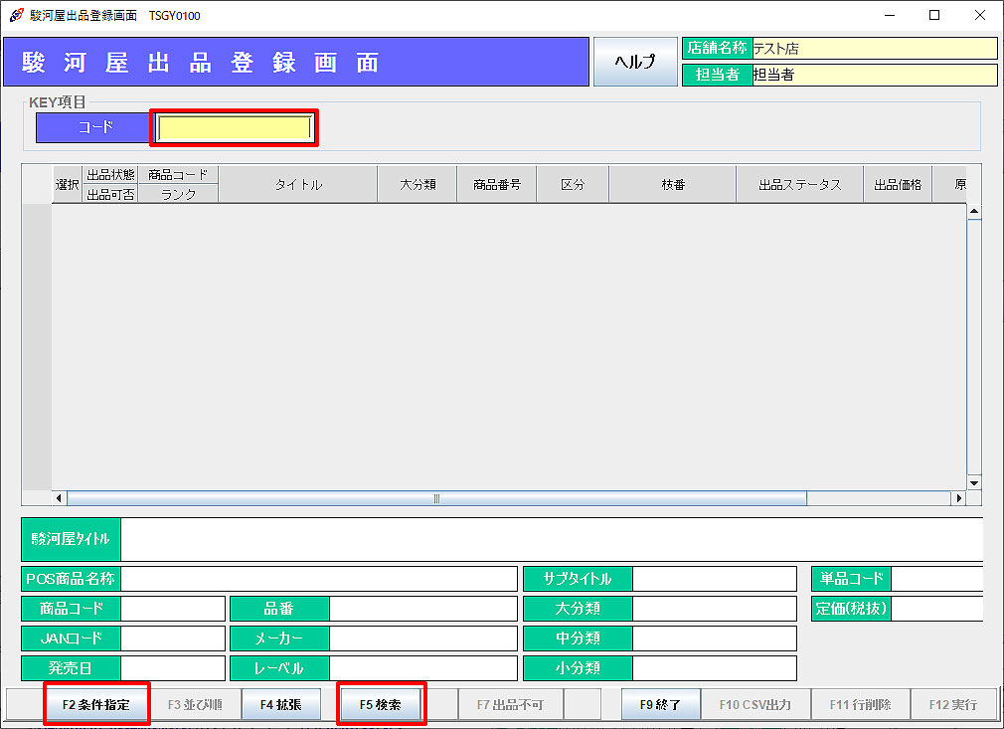This screenshot has width=1004, height=729.
Task: Select the 出品ステータス column header
Action: click(x=799, y=185)
